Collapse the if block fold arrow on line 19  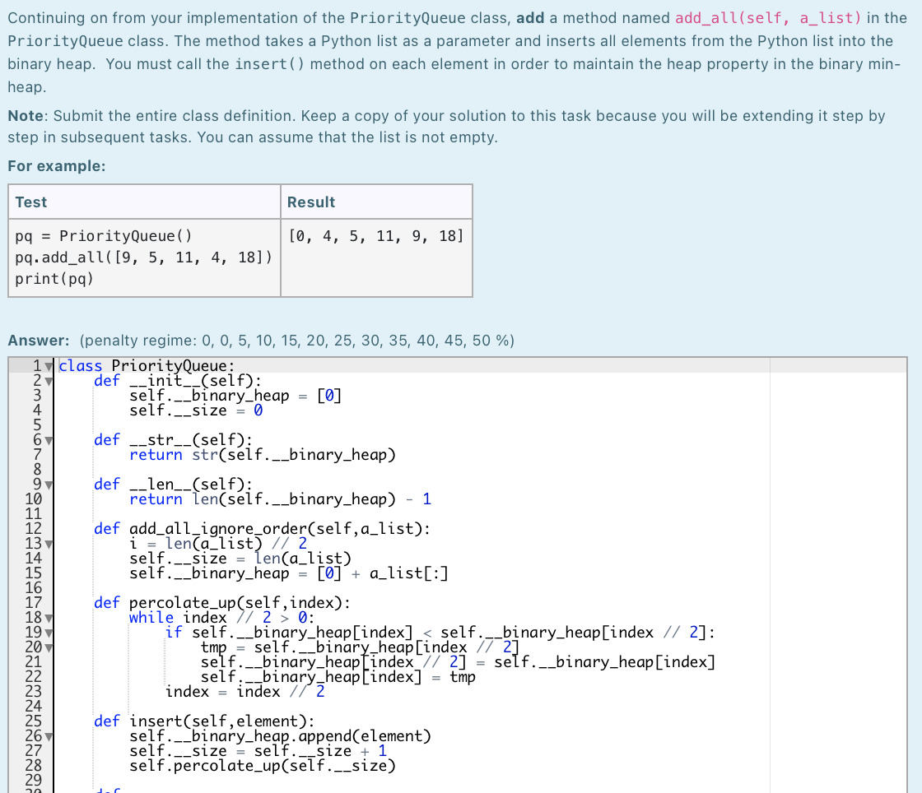pos(49,633)
